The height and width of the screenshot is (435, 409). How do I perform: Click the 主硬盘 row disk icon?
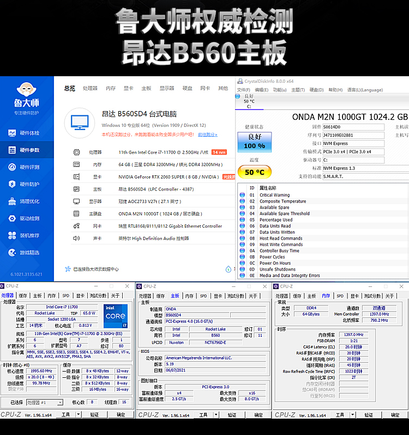(x=76, y=213)
